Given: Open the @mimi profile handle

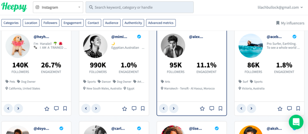Looking at the screenshot, I should [x=119, y=37].
